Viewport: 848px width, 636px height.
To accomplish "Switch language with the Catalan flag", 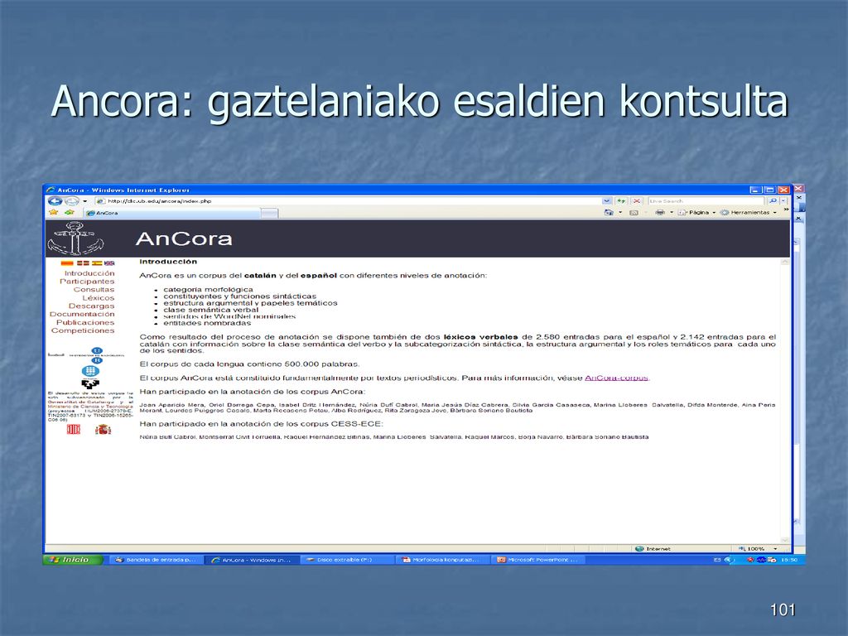I will tap(67, 263).
